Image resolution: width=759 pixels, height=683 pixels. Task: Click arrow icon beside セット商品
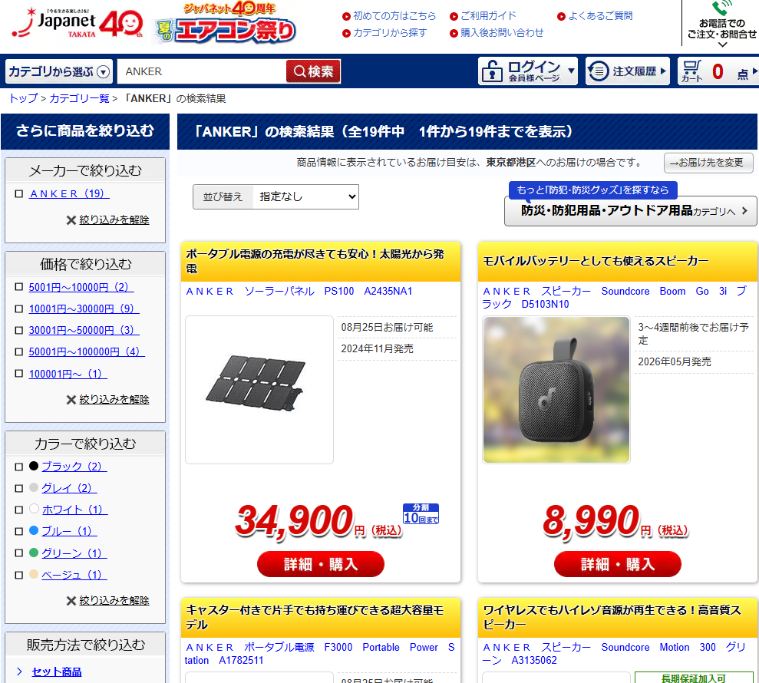19,671
